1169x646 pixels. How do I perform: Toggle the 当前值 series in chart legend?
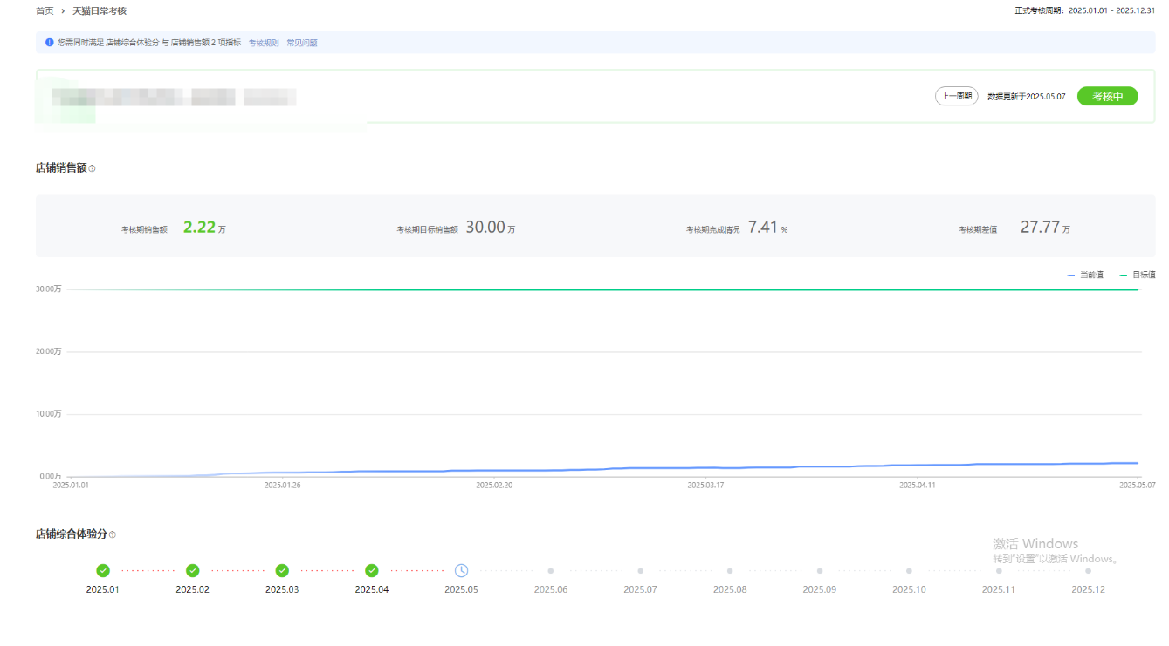(1085, 275)
